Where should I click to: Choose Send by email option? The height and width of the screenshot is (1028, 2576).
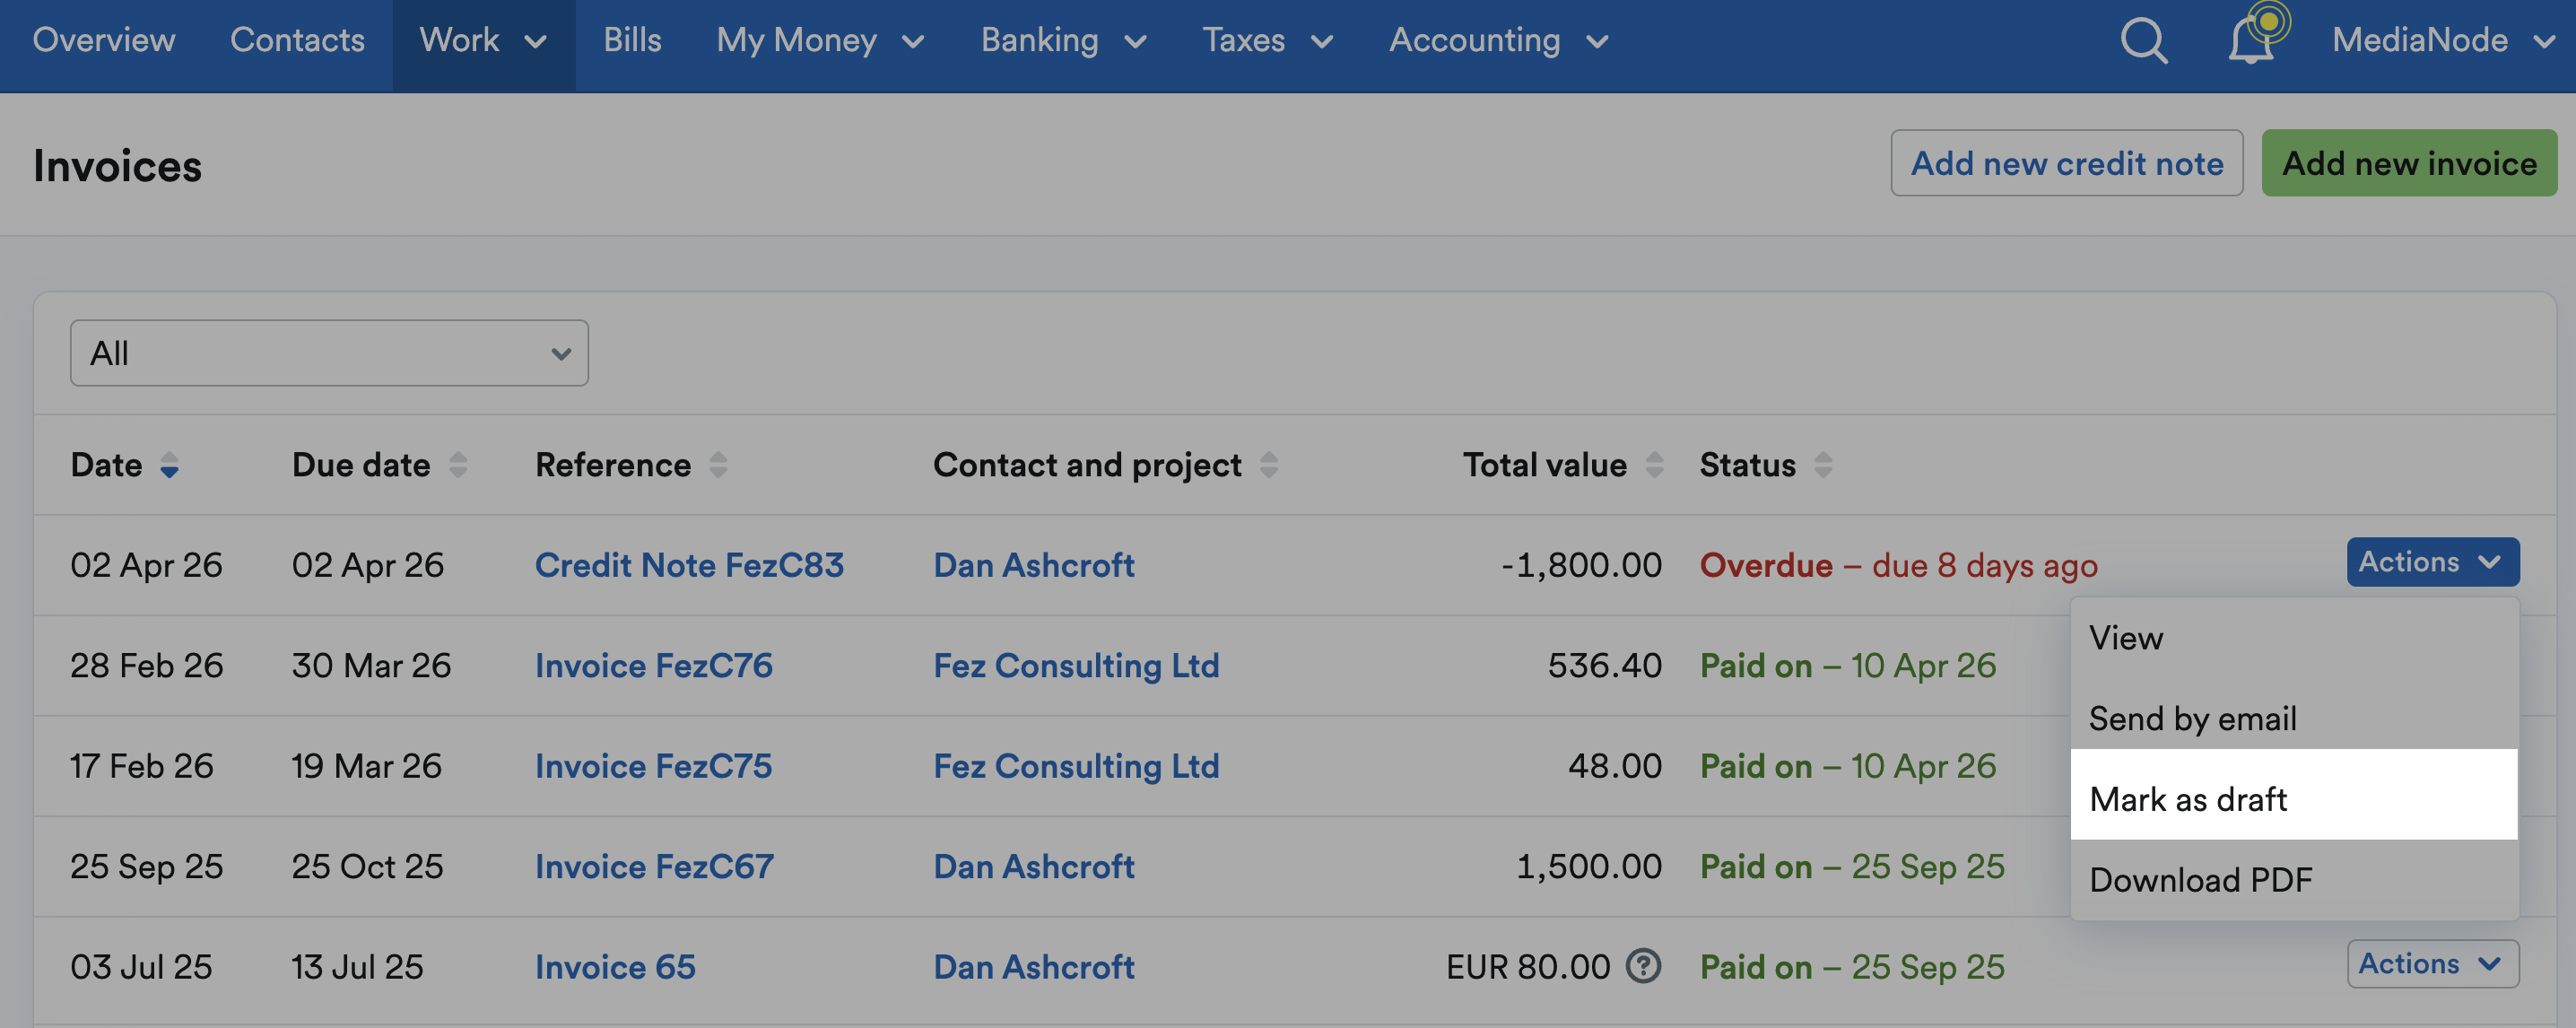[x=2294, y=718]
